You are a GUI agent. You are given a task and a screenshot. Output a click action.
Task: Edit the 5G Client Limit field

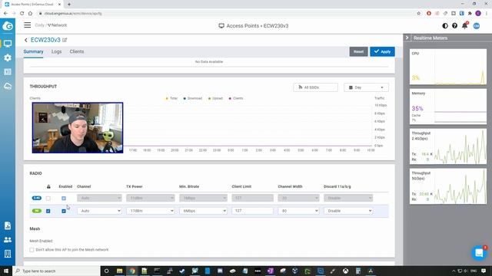coord(253,211)
